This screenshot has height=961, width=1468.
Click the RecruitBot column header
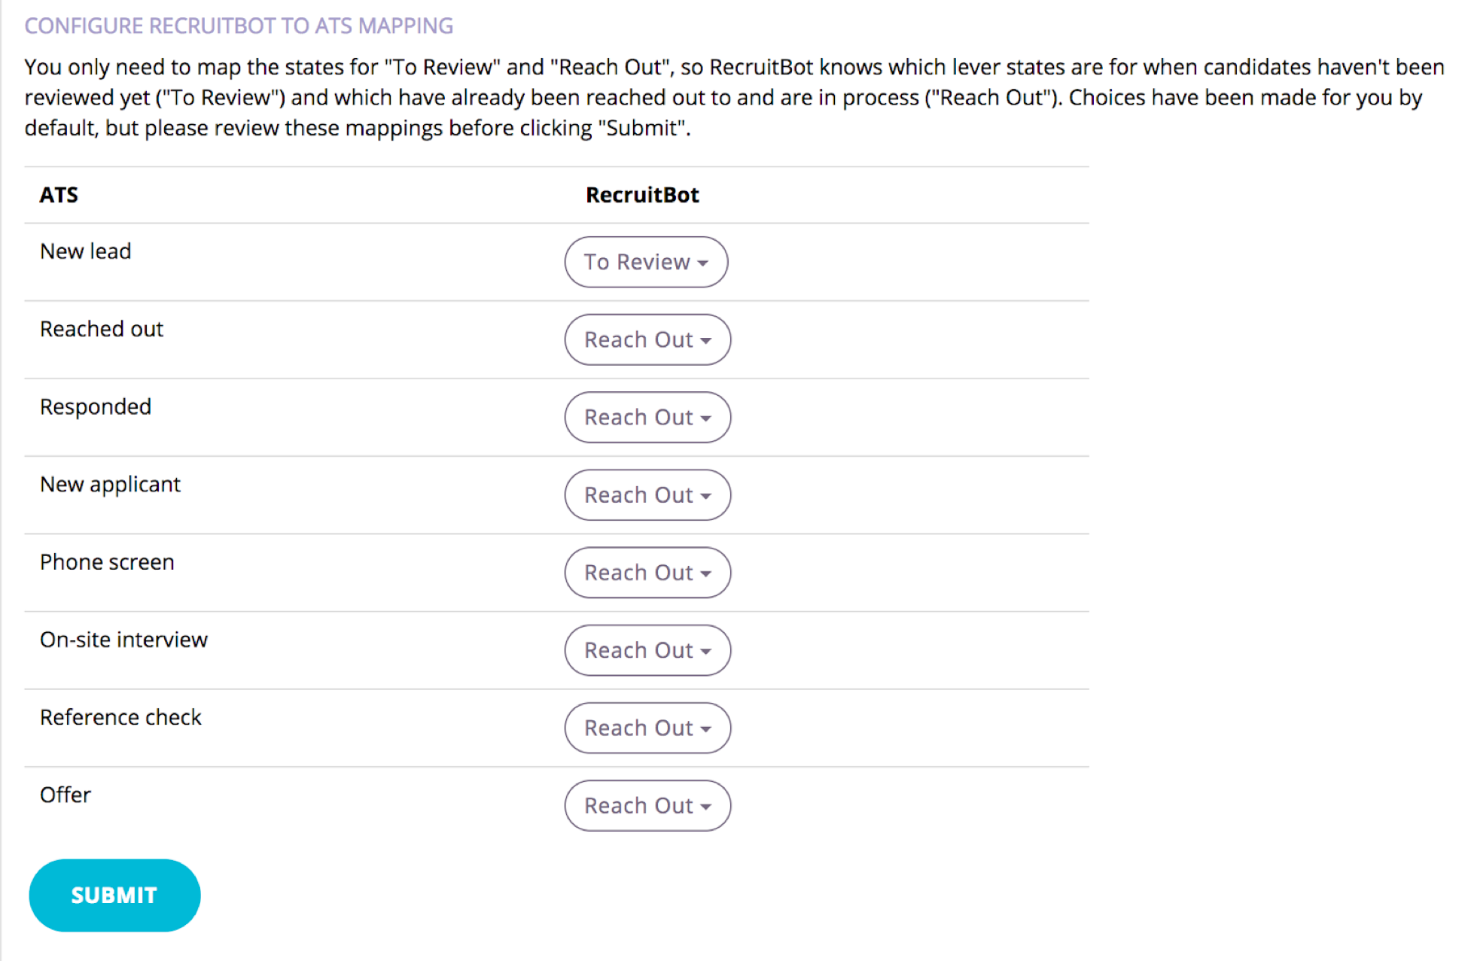(x=642, y=195)
